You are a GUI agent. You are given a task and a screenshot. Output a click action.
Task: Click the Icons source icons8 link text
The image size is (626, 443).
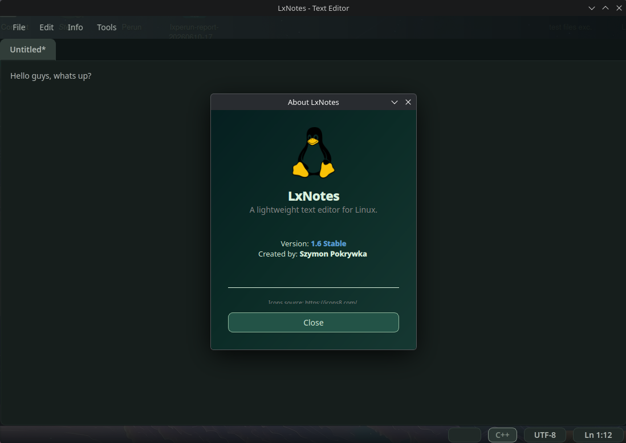312,302
